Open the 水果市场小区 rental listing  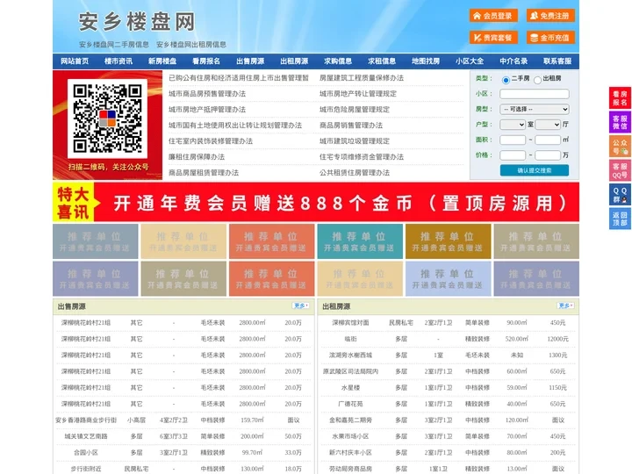tap(350, 436)
